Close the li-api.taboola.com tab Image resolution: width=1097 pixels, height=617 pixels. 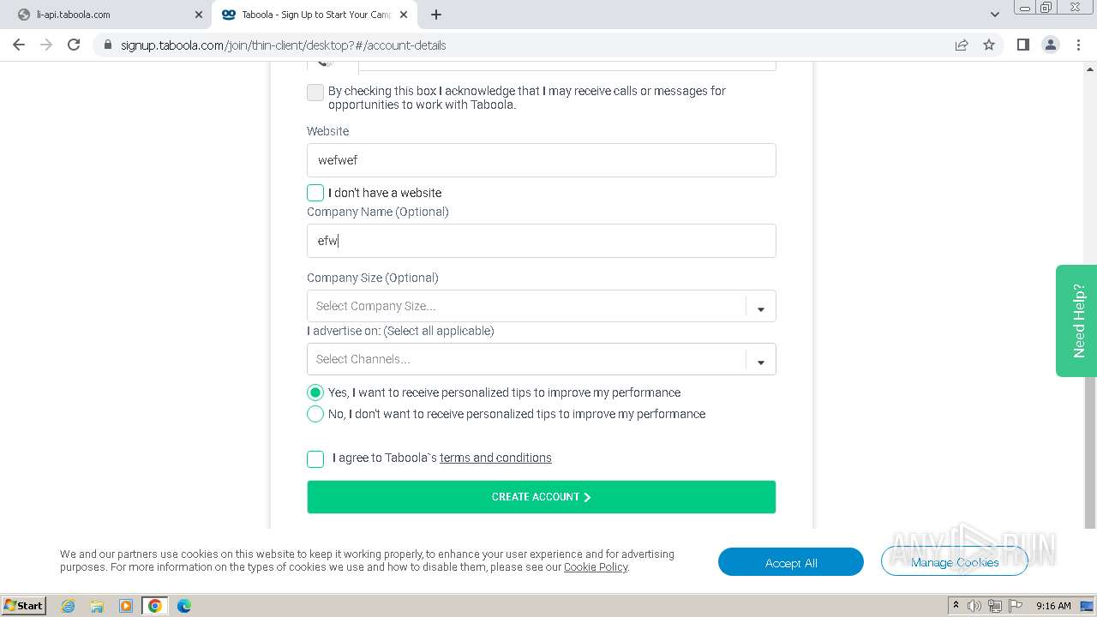[x=199, y=15]
